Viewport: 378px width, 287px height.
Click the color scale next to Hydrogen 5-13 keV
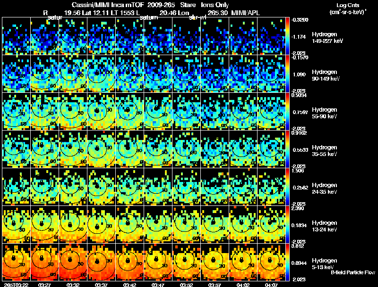[x=287, y=262]
